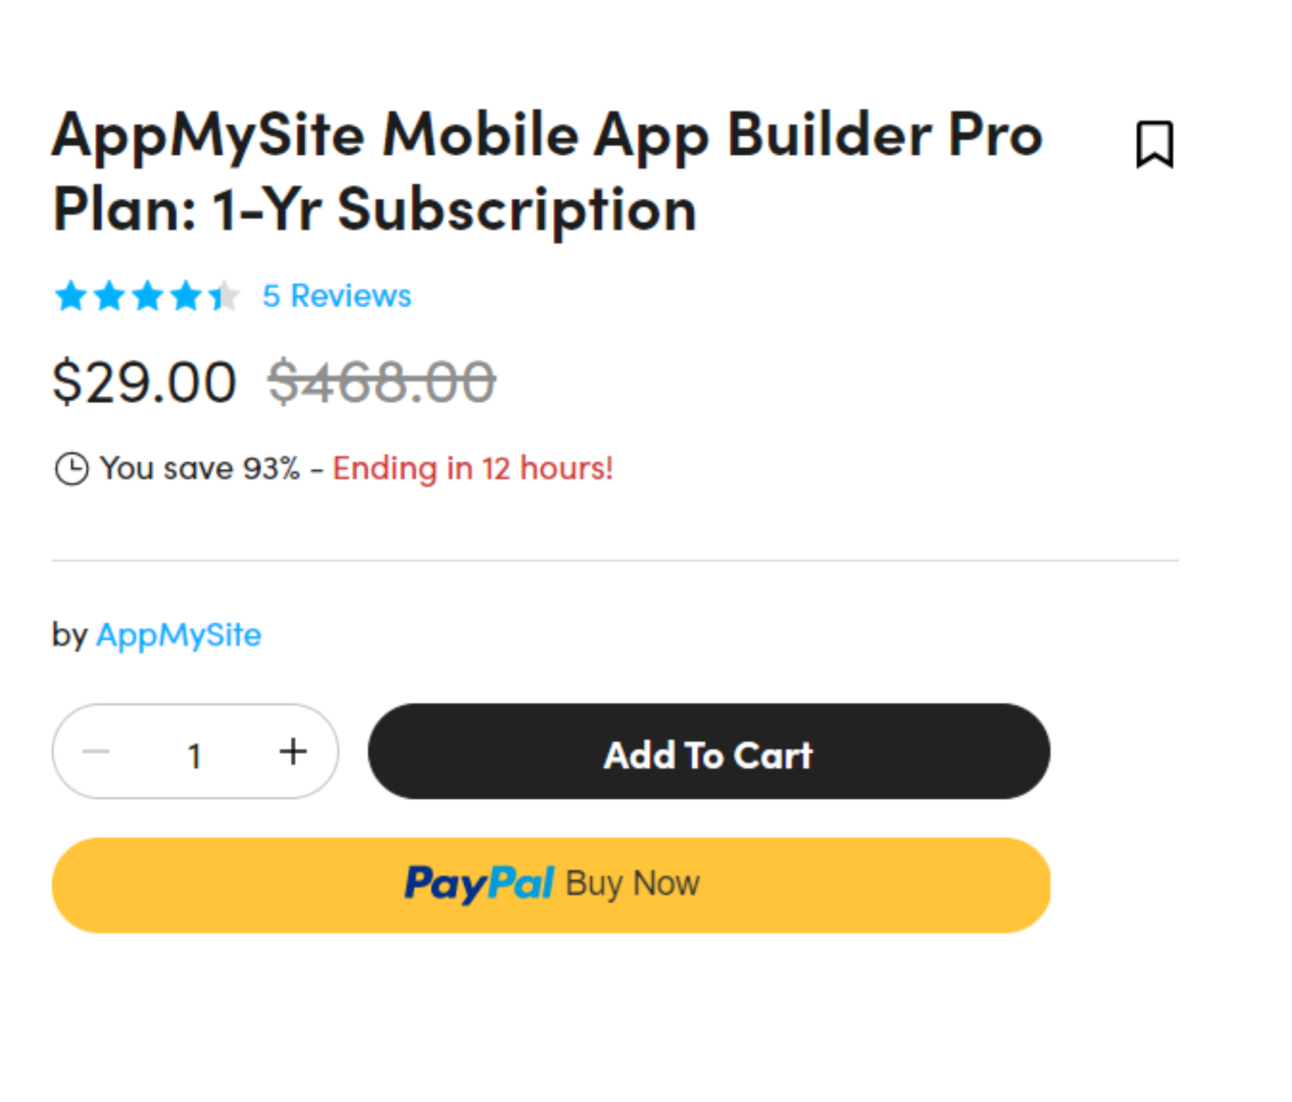
Task: Bookmark this AppMySite deal
Action: click(1154, 144)
